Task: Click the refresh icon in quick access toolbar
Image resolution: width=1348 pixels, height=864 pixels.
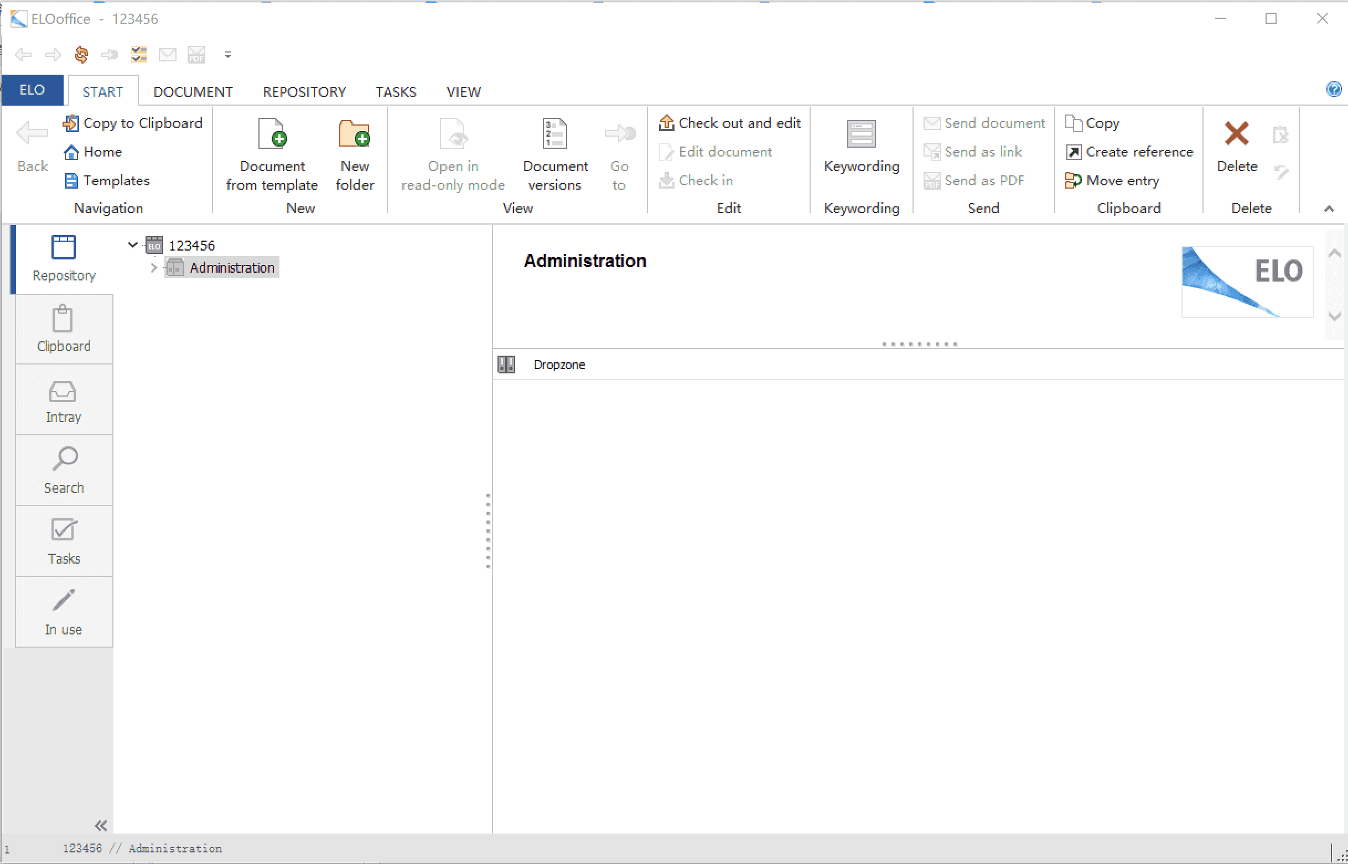Action: 81,54
